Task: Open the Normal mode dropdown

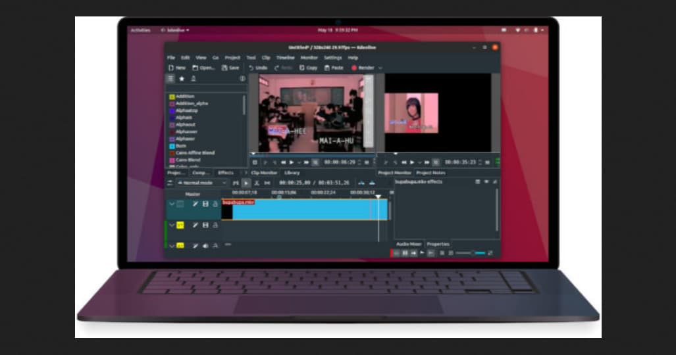Action: [x=201, y=183]
